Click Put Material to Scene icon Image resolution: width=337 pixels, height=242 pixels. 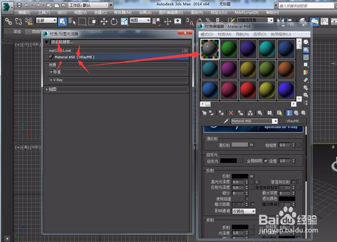211,113
